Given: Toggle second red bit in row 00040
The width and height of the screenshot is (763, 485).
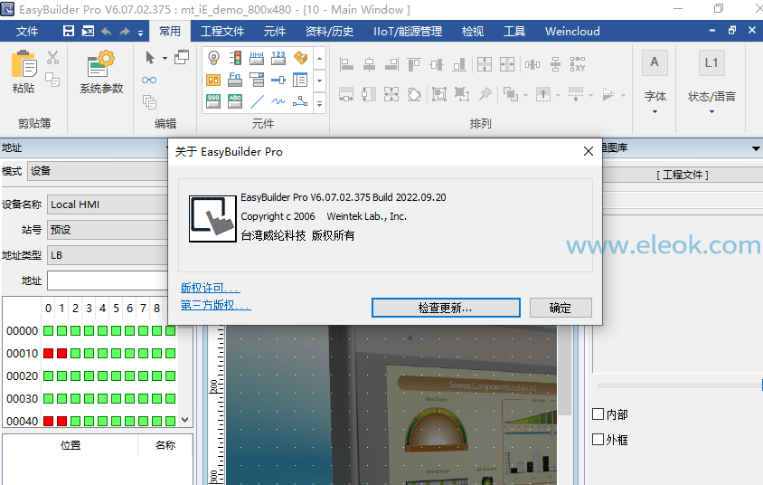Looking at the screenshot, I should (x=61, y=421).
